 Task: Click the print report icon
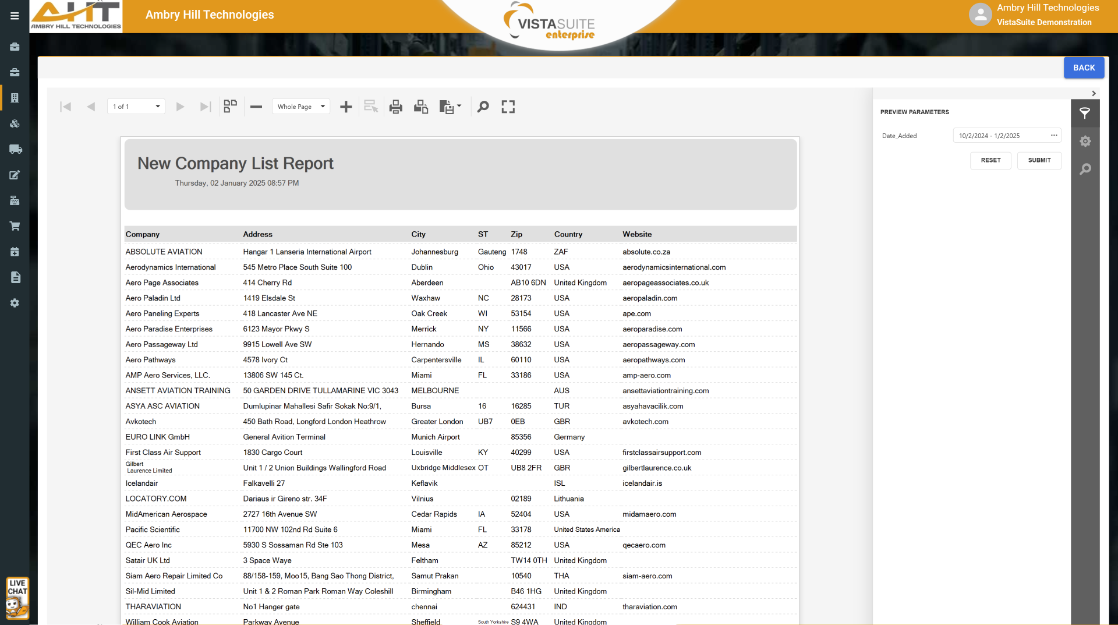click(396, 107)
